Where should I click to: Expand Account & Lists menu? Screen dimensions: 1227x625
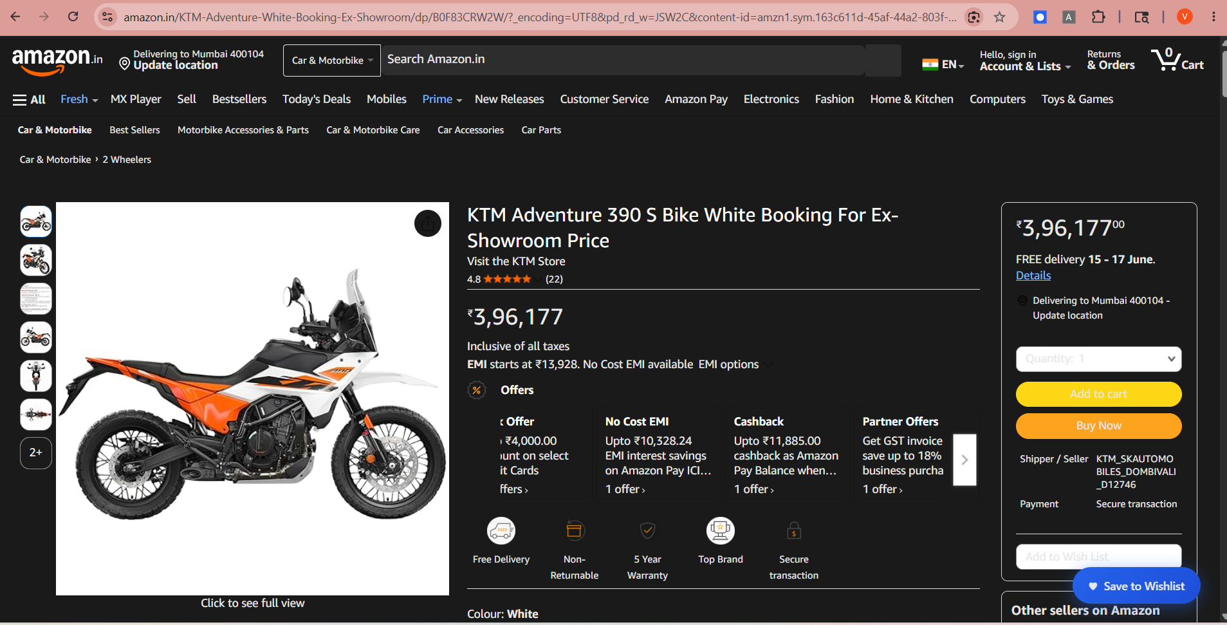(1025, 61)
